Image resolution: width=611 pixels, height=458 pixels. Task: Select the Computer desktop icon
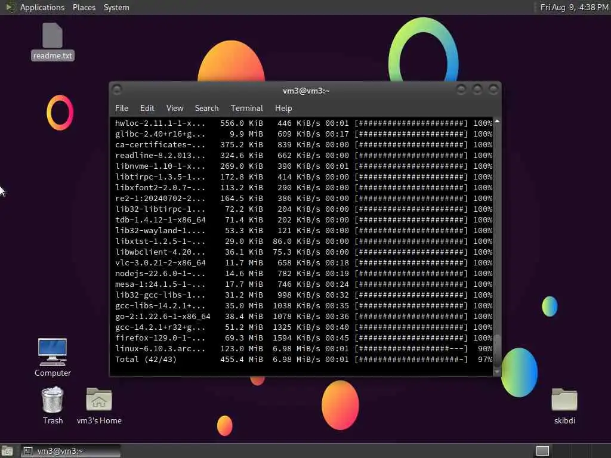[53, 358]
